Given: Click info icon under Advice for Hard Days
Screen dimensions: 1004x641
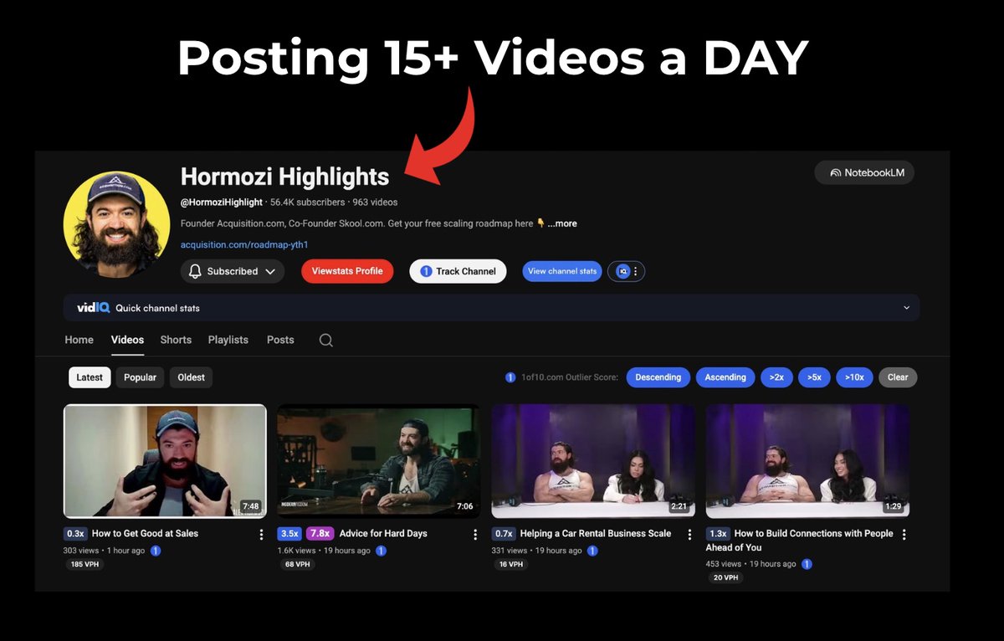Looking at the screenshot, I should (381, 551).
